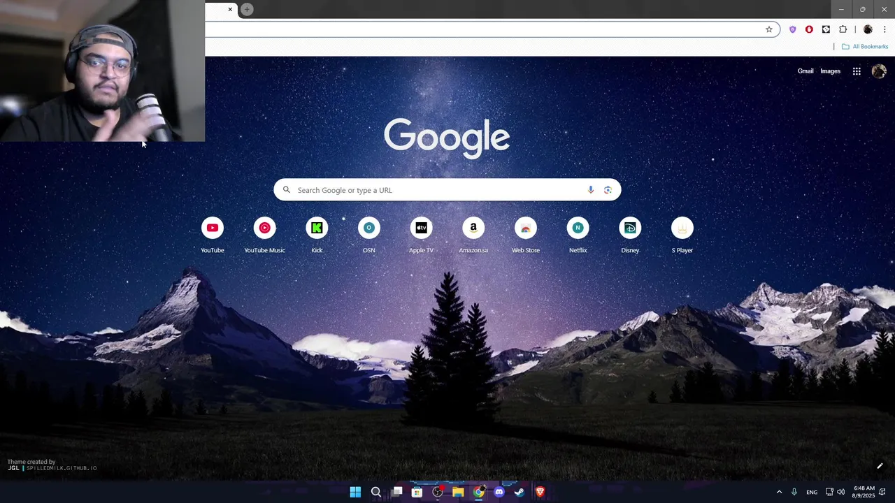The width and height of the screenshot is (895, 503).
Task: Open the Chrome three-dot menu
Action: point(885,29)
